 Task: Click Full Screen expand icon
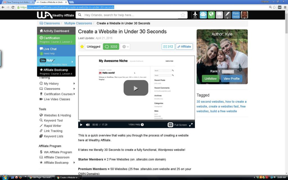coord(191,125)
